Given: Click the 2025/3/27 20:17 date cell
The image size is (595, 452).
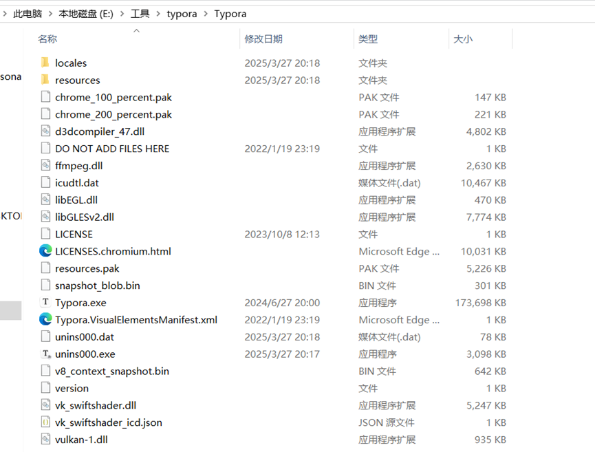Looking at the screenshot, I should tap(282, 354).
